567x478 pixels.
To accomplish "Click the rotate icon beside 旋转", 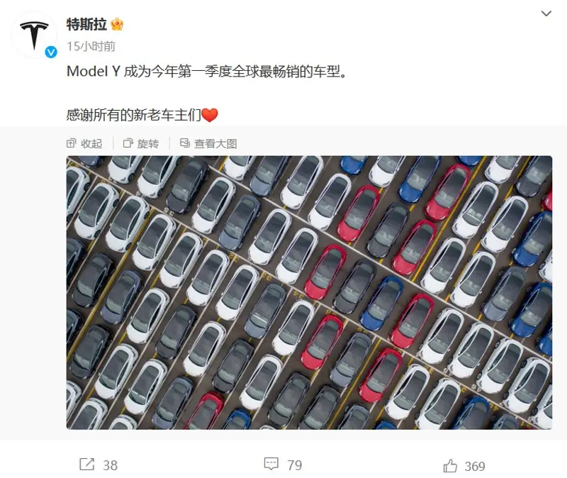I will 128,143.
